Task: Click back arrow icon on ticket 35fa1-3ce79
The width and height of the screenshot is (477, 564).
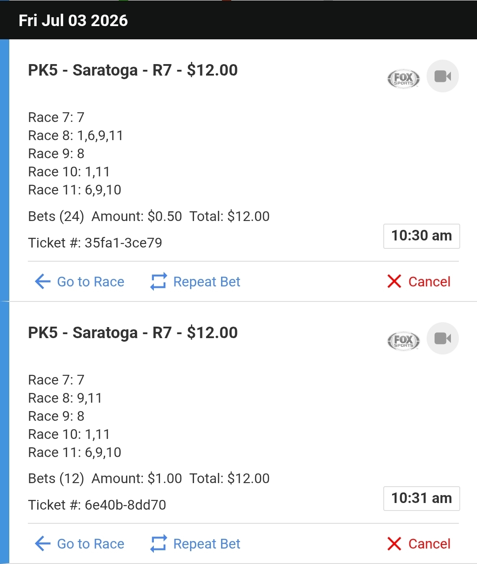Action: [42, 282]
